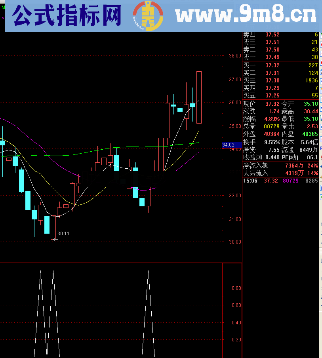Click the PE(动) value 86.1
The image size is (322, 358).
tap(311, 157)
